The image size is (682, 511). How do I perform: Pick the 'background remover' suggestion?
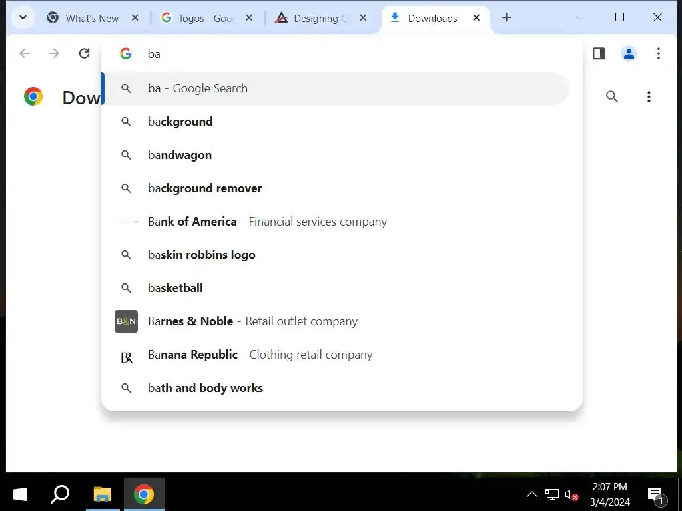tap(336, 188)
